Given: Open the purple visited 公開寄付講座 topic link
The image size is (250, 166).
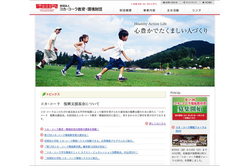Looking at the screenshot, I should click(x=71, y=129).
